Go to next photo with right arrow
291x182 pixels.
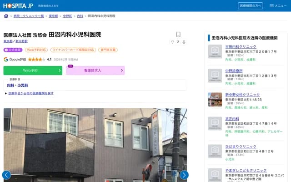tap(184, 175)
